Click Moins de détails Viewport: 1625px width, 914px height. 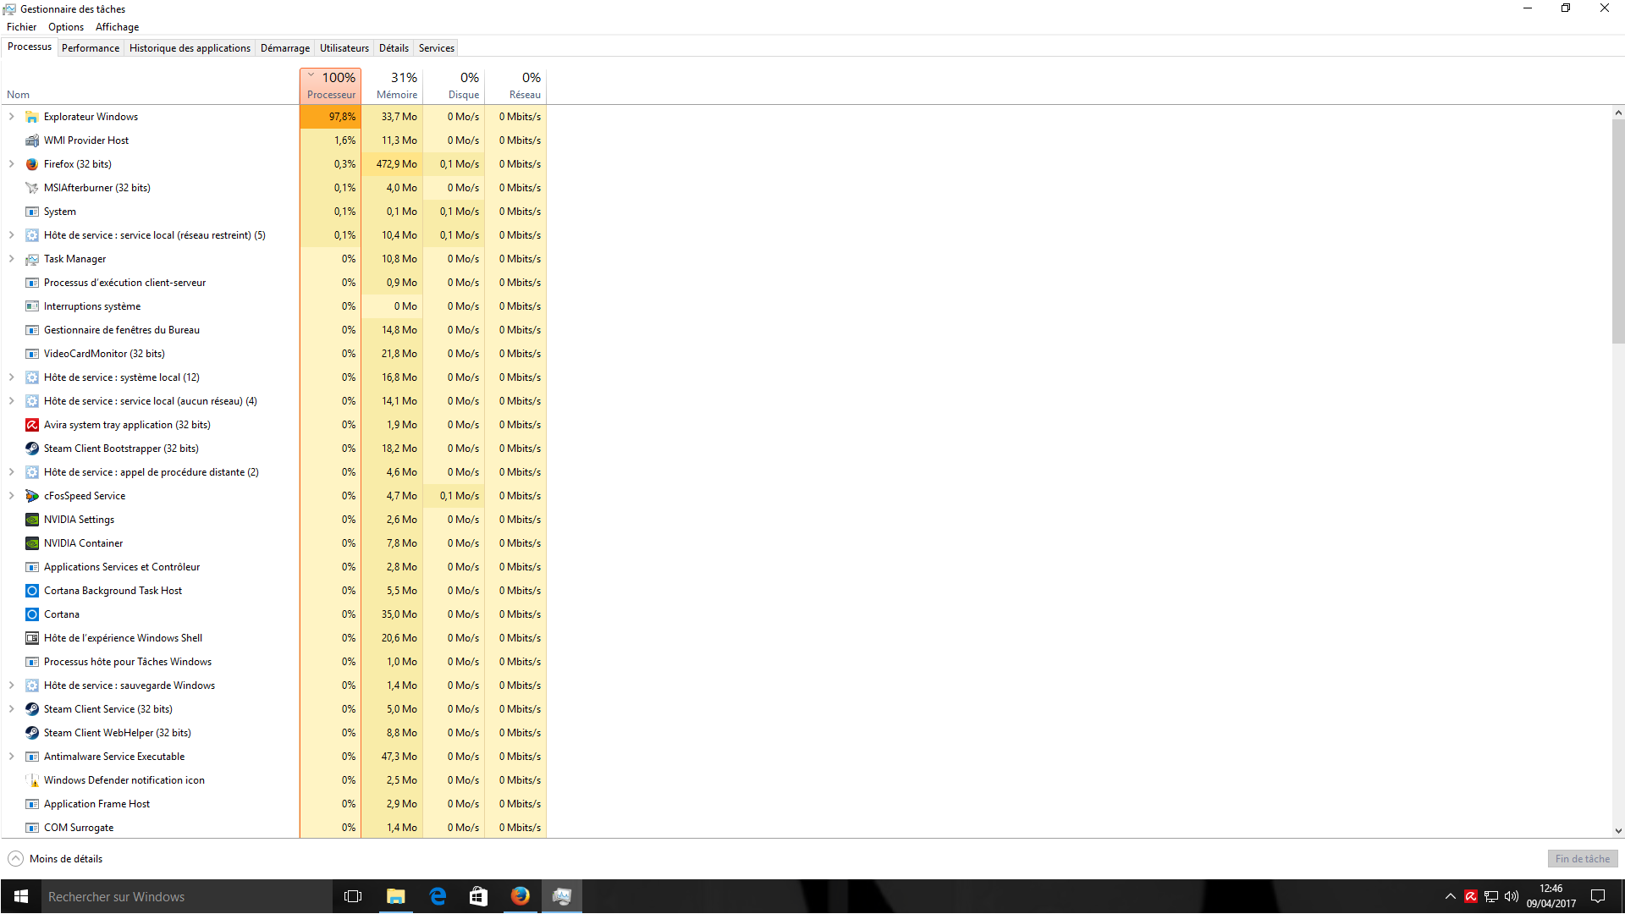[x=56, y=859]
